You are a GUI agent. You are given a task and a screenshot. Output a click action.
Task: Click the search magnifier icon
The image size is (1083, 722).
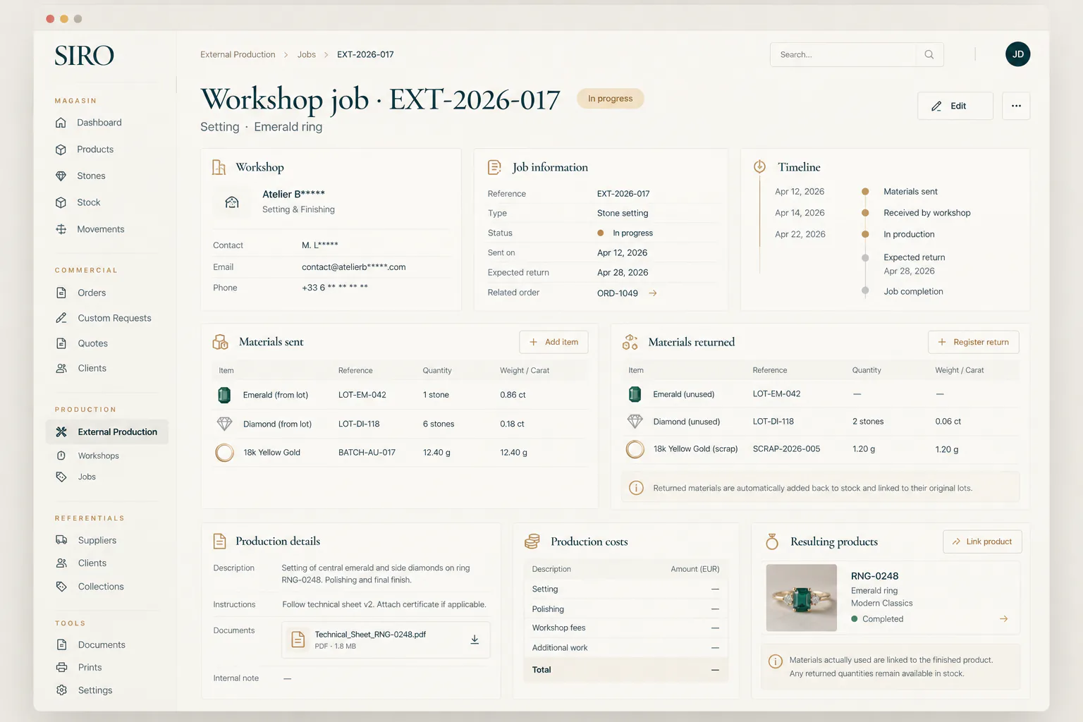pos(929,54)
